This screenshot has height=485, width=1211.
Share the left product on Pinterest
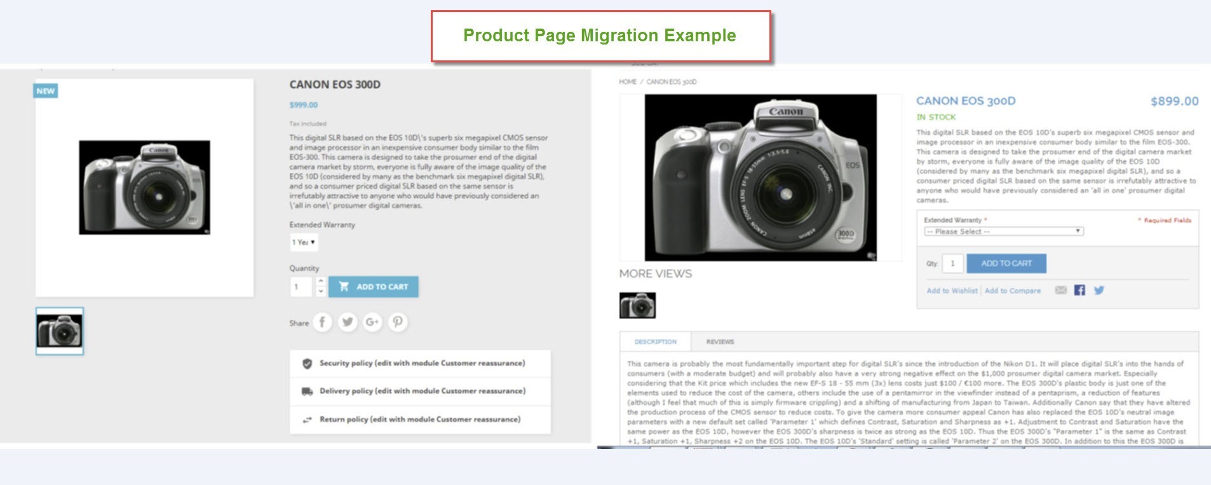(x=398, y=322)
